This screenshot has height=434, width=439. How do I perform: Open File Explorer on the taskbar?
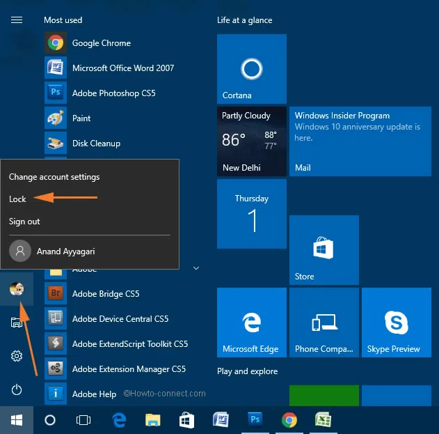153,420
